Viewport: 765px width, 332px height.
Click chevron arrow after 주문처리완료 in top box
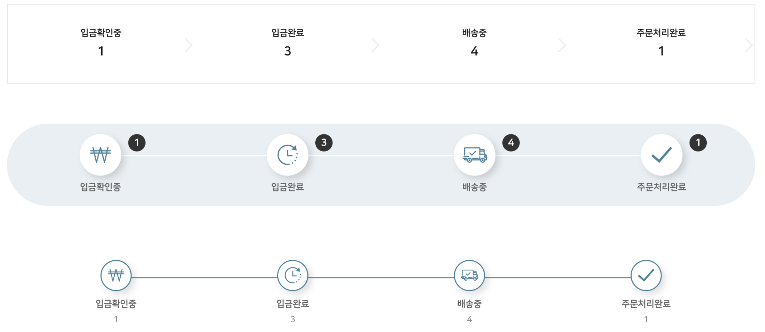tap(748, 45)
